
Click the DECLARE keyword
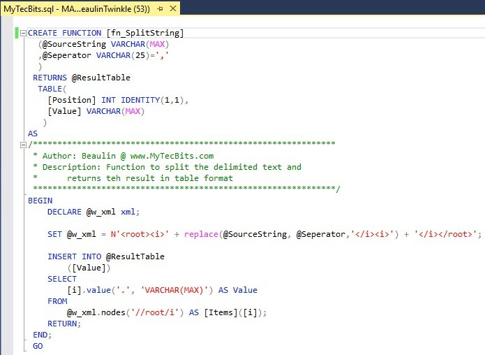click(x=64, y=212)
